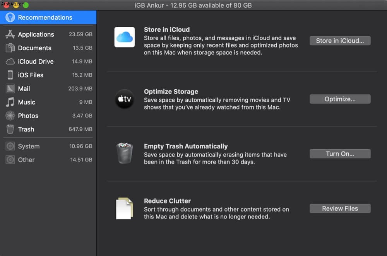The height and width of the screenshot is (256, 387).
Task: Click the Photos flower icon
Action: tap(10, 116)
